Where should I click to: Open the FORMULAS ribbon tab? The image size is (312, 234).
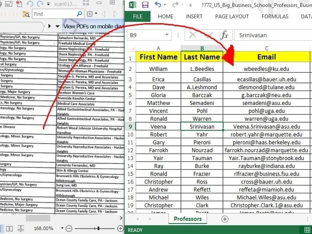275,17
